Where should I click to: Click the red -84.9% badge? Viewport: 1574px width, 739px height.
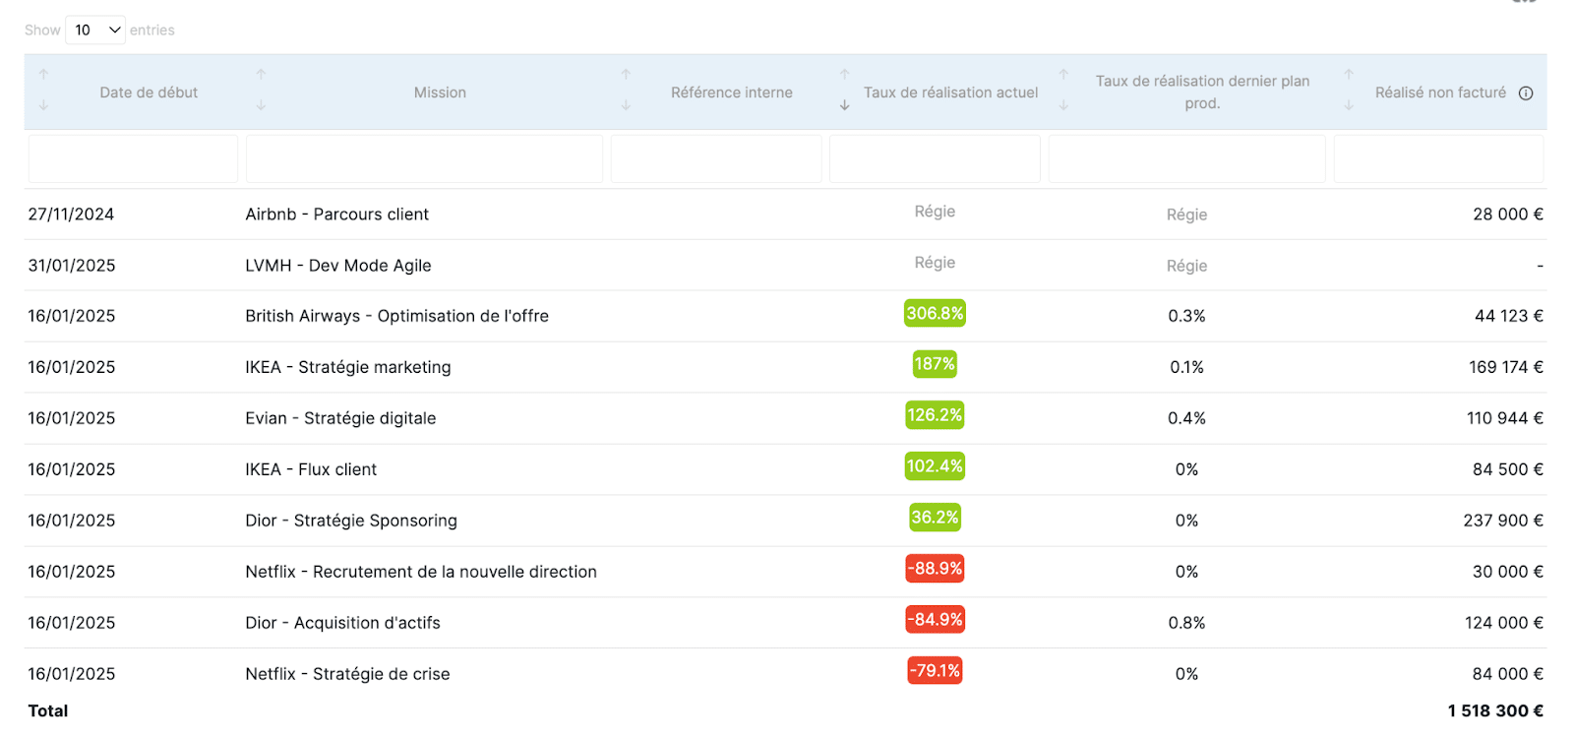(x=935, y=620)
